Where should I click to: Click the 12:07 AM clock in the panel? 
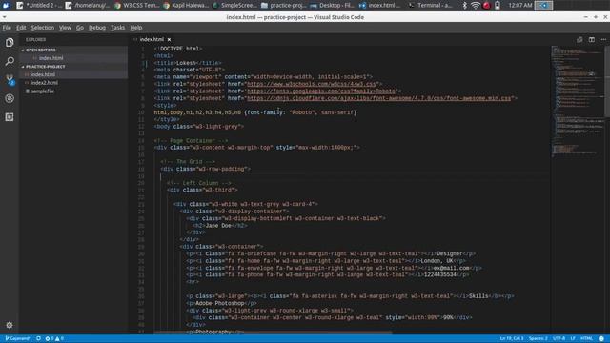519,5
